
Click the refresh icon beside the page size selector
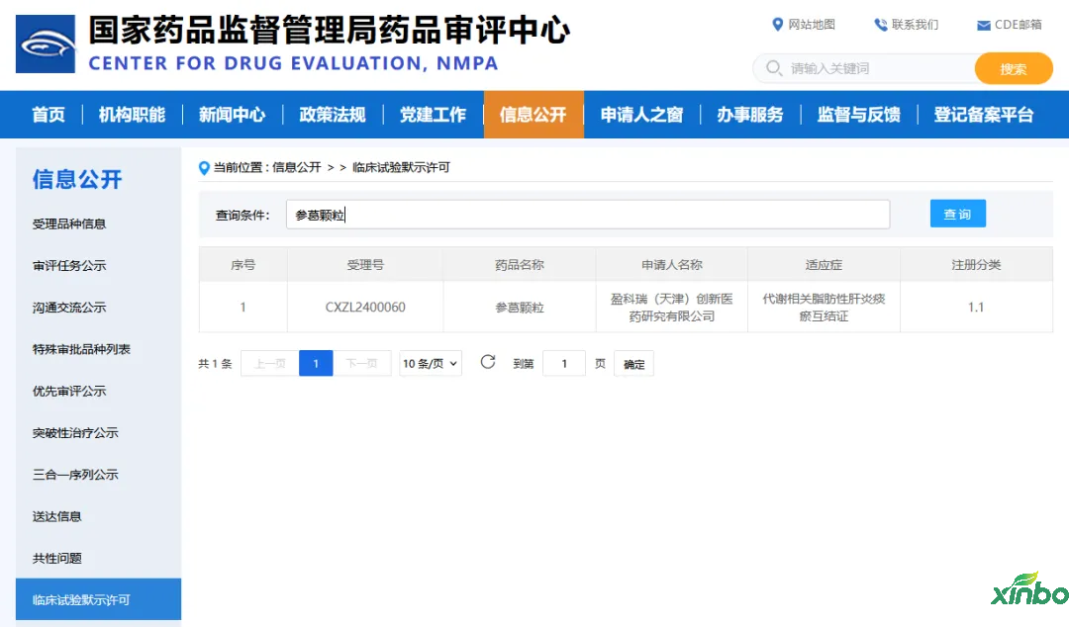click(x=488, y=362)
